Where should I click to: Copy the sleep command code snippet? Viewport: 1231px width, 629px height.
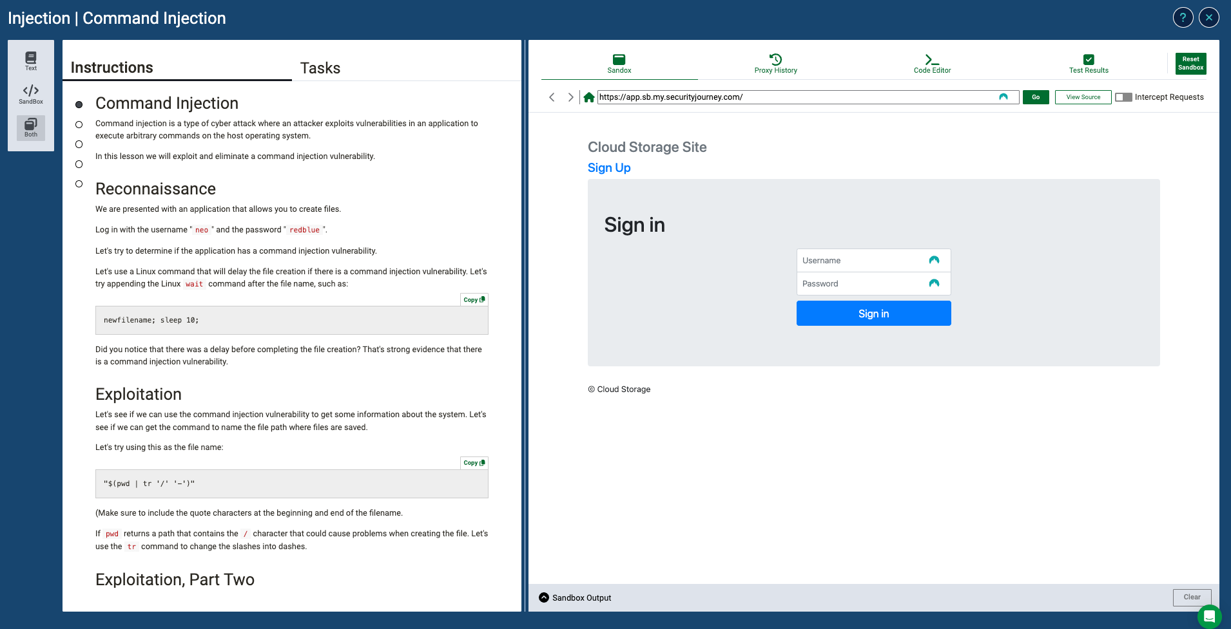[x=474, y=300]
